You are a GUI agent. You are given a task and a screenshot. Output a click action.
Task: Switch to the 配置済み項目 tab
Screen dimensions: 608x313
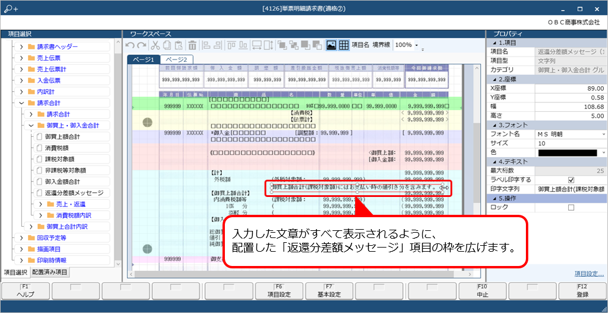tap(49, 273)
